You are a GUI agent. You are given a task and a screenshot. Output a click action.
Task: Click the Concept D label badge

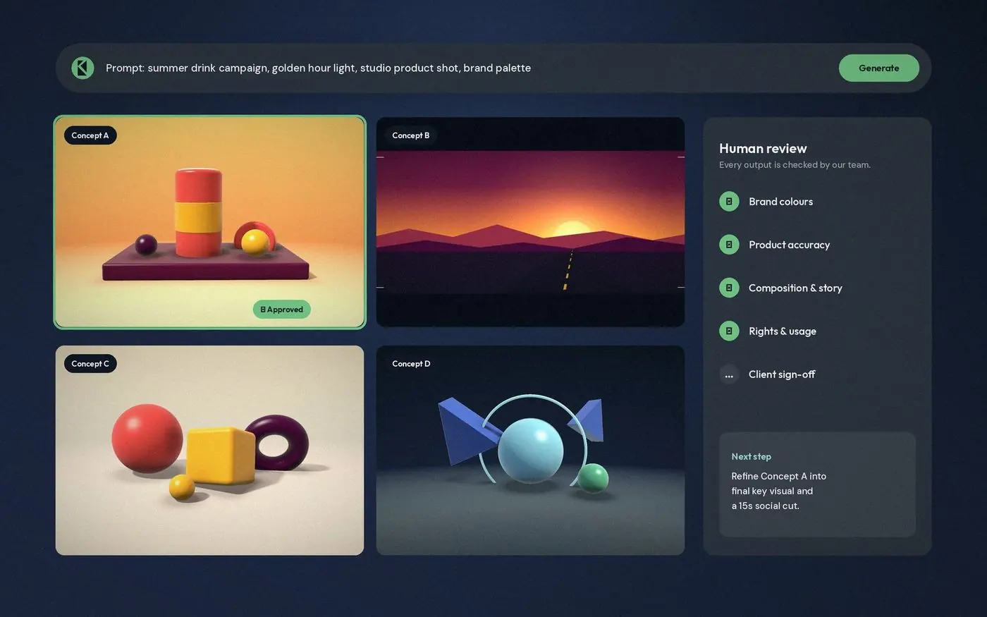pyautogui.click(x=411, y=364)
